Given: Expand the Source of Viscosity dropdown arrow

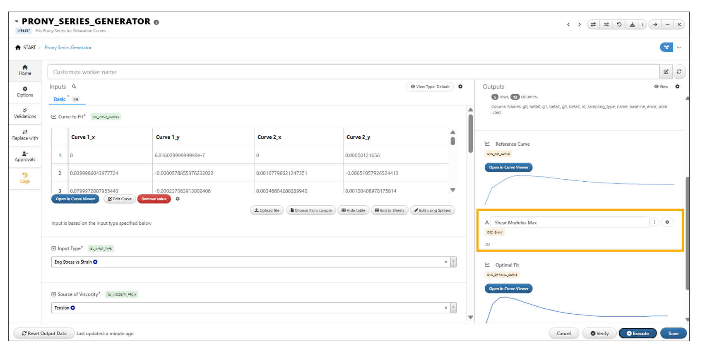Looking at the screenshot, I should (453, 308).
